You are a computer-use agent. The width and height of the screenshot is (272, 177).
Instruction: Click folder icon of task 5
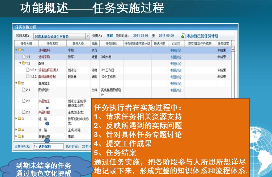click(x=20, y=136)
